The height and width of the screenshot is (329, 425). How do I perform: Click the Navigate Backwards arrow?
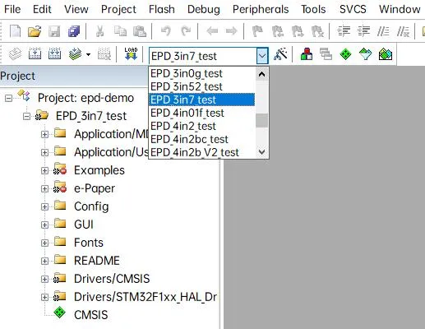coord(212,31)
